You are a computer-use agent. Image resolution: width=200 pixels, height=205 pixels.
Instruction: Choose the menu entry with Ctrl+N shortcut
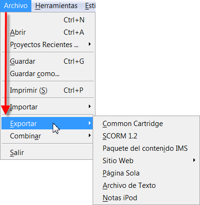pos(48,20)
